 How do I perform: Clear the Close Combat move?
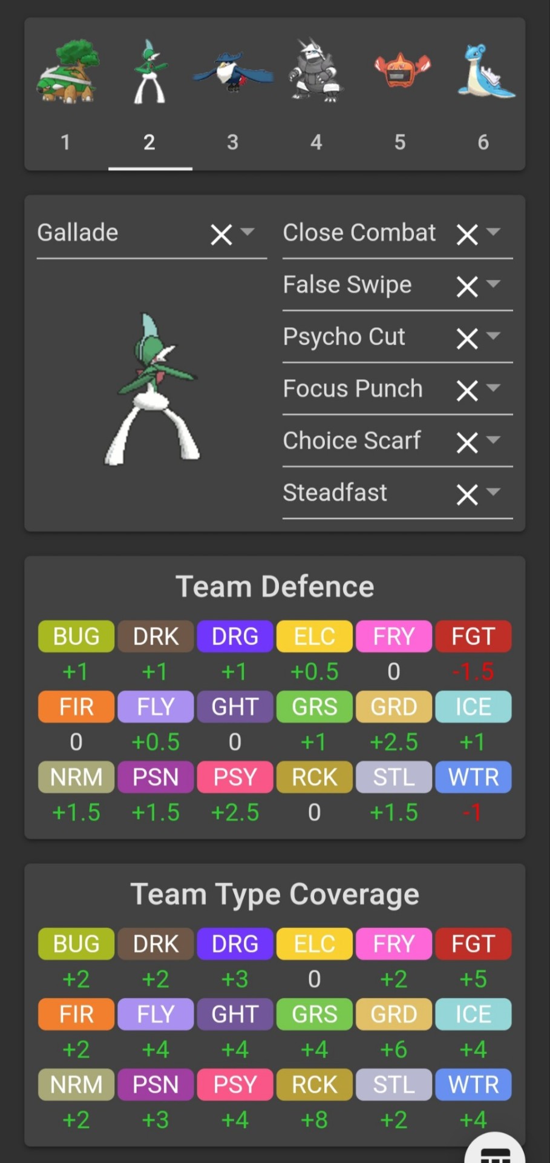click(467, 234)
